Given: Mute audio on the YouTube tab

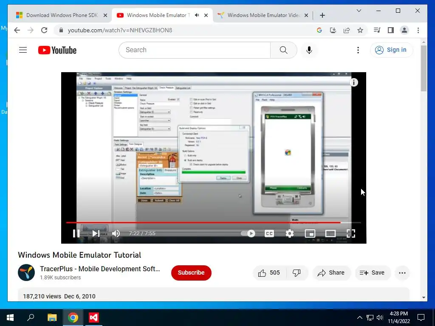Looking at the screenshot, I should [197, 15].
